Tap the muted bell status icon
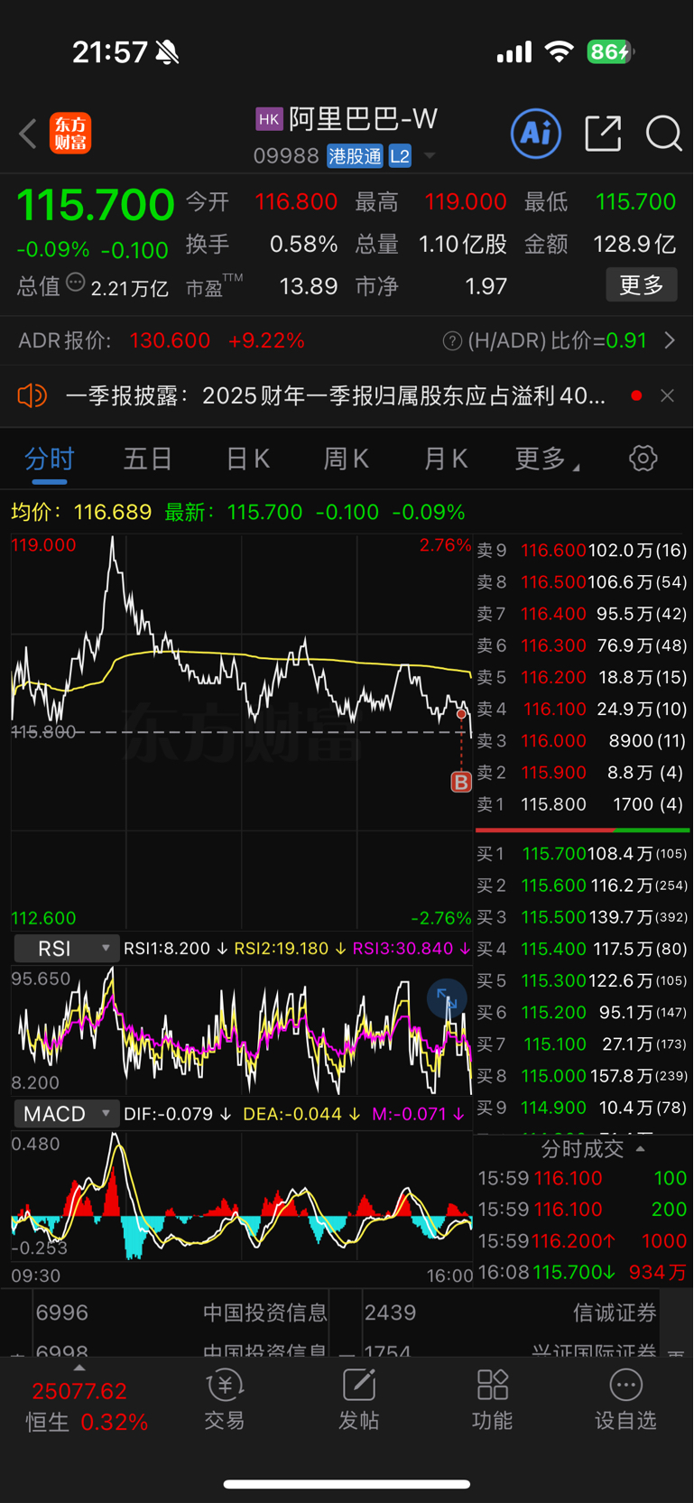 (x=167, y=52)
